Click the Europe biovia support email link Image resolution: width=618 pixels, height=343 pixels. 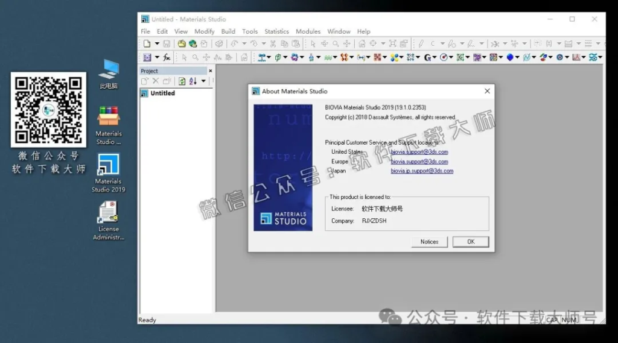point(419,162)
